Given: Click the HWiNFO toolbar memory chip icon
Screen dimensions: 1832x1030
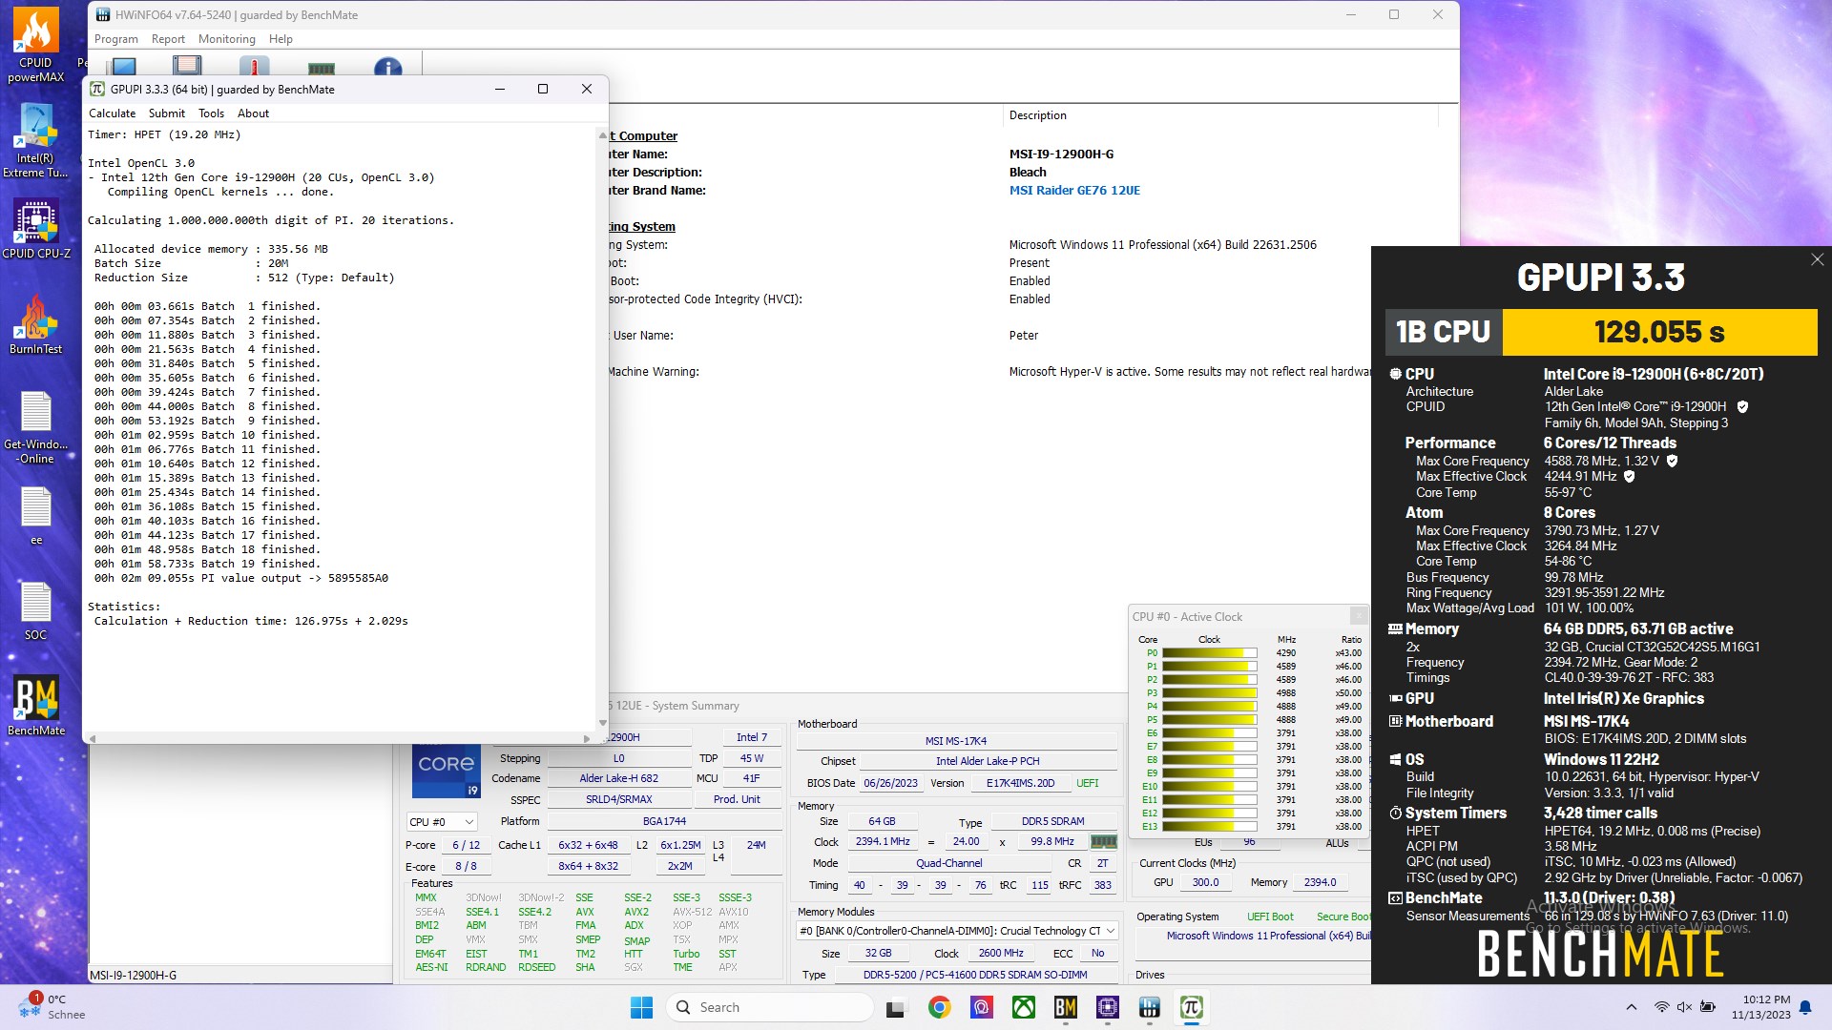Looking at the screenshot, I should [322, 68].
